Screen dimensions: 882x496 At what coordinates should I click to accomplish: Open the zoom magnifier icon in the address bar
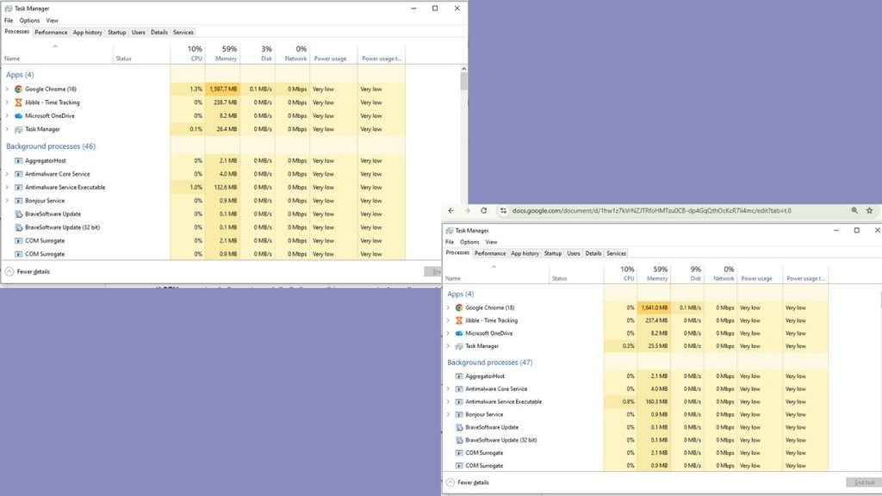[854, 210]
